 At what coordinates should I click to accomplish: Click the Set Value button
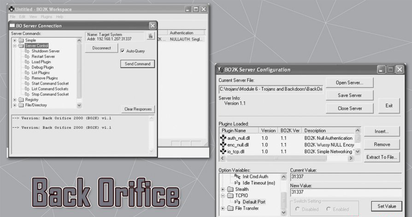click(x=387, y=206)
